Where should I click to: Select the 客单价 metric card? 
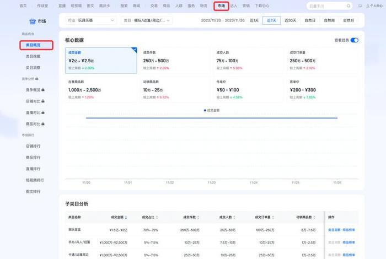pyautogui.click(x=322, y=89)
